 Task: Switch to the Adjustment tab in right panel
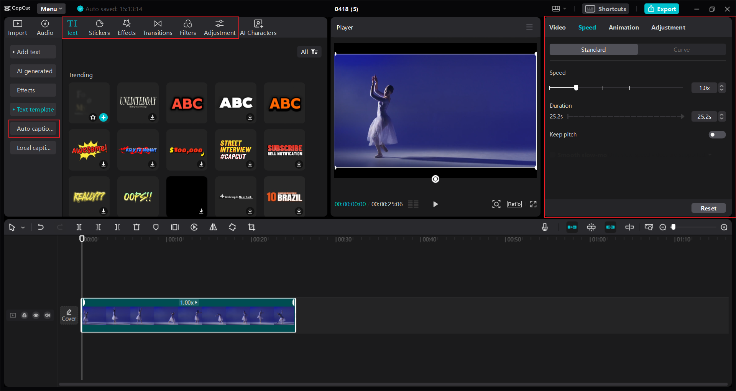[668, 27]
